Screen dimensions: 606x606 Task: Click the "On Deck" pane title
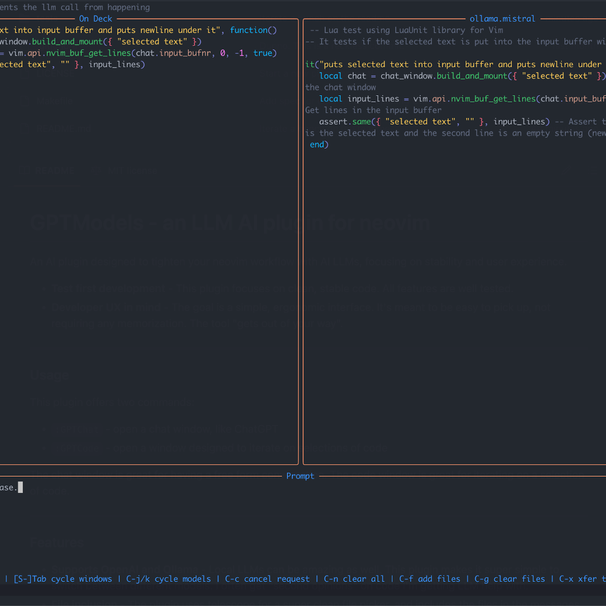(x=96, y=19)
